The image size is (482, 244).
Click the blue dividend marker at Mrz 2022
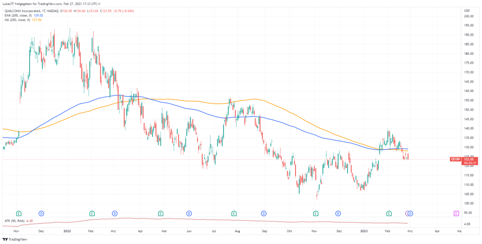point(114,213)
